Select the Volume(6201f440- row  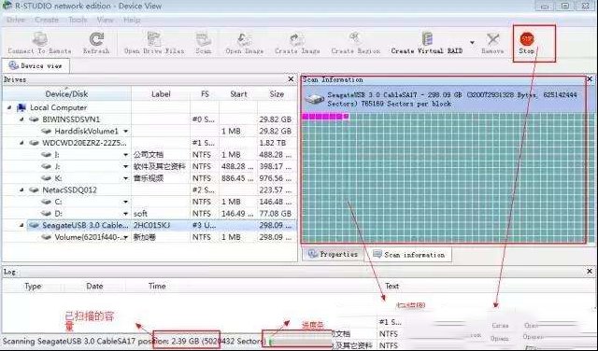[149, 237]
